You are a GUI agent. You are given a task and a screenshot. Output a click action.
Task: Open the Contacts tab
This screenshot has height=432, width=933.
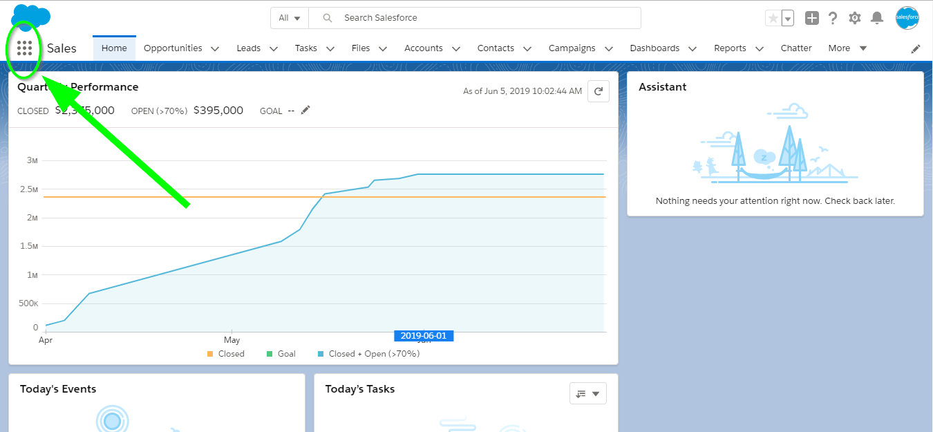coord(496,48)
